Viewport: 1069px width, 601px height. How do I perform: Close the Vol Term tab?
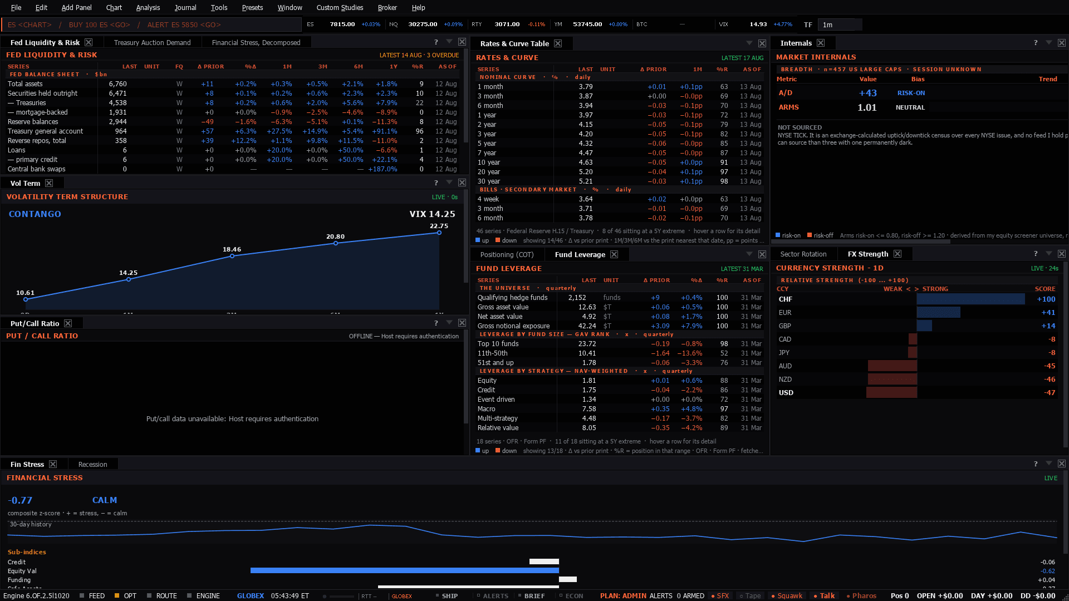point(49,183)
